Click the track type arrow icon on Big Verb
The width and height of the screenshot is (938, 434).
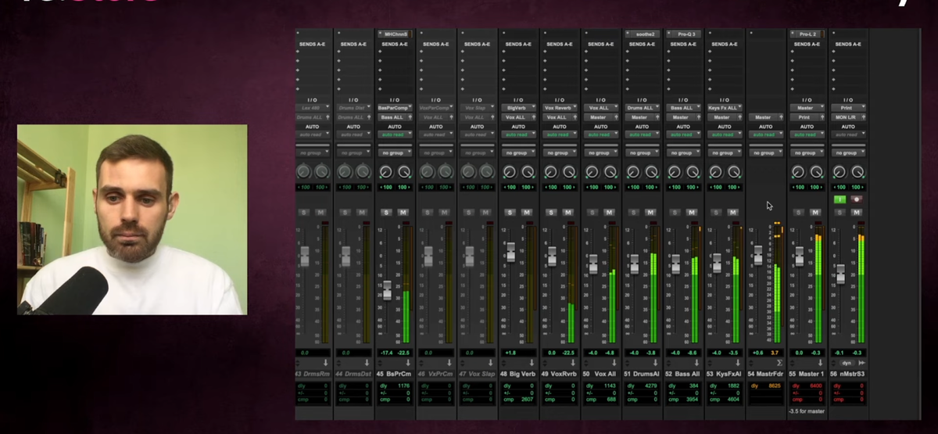click(532, 363)
